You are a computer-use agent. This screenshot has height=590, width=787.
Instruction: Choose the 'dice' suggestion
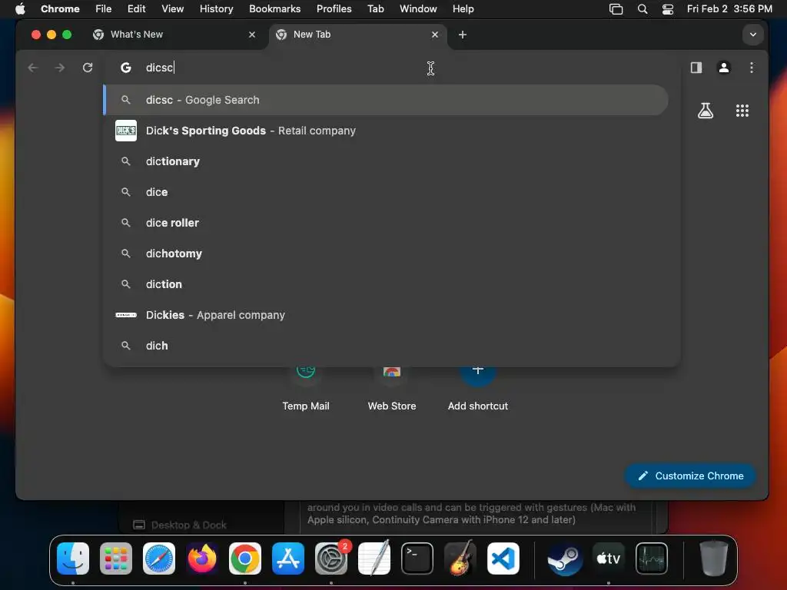click(386, 192)
